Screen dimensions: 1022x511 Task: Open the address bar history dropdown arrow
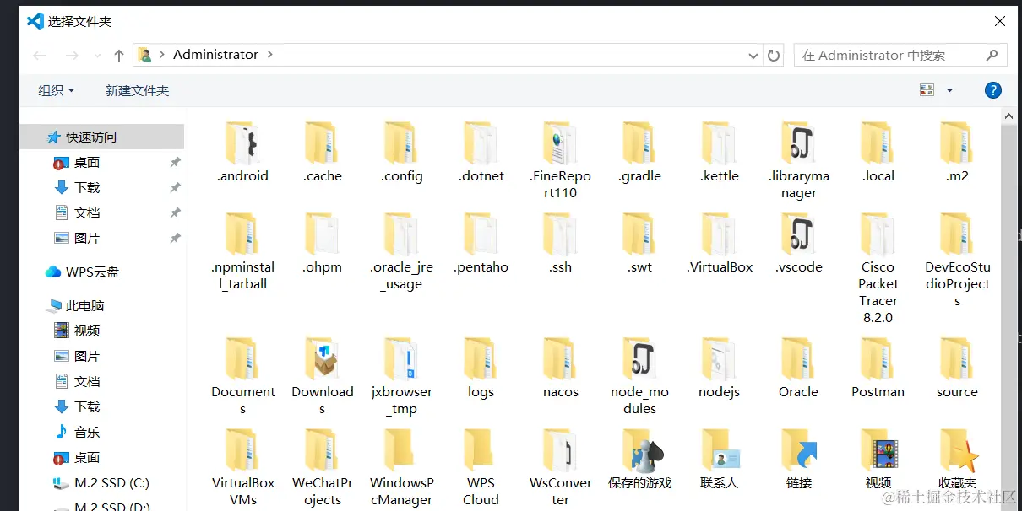click(753, 55)
